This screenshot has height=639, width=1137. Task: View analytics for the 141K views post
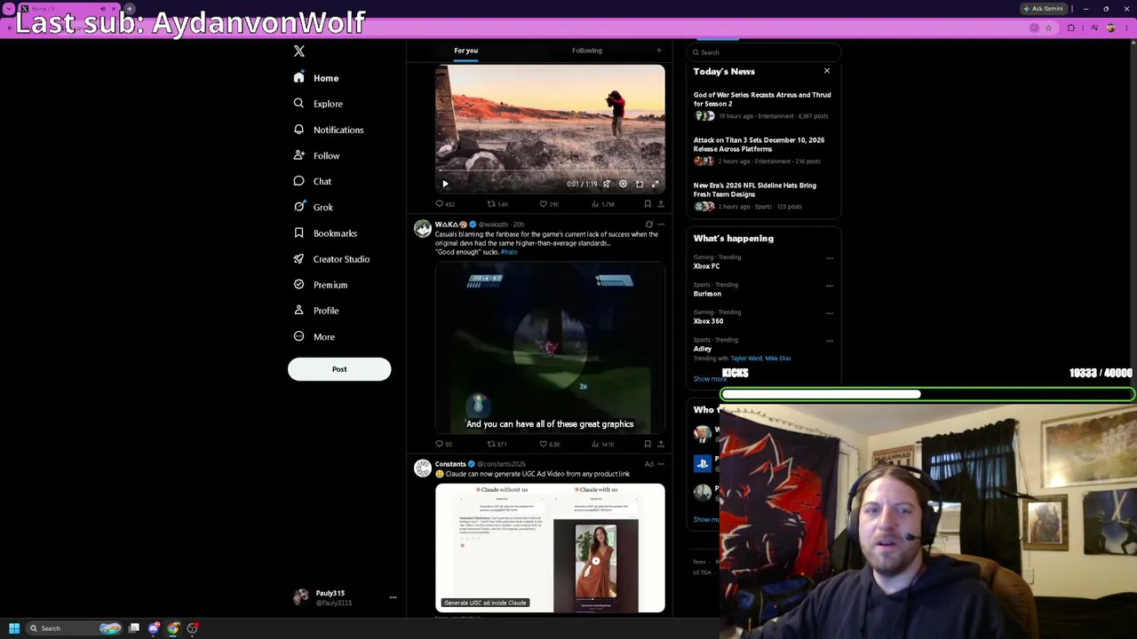(x=601, y=444)
